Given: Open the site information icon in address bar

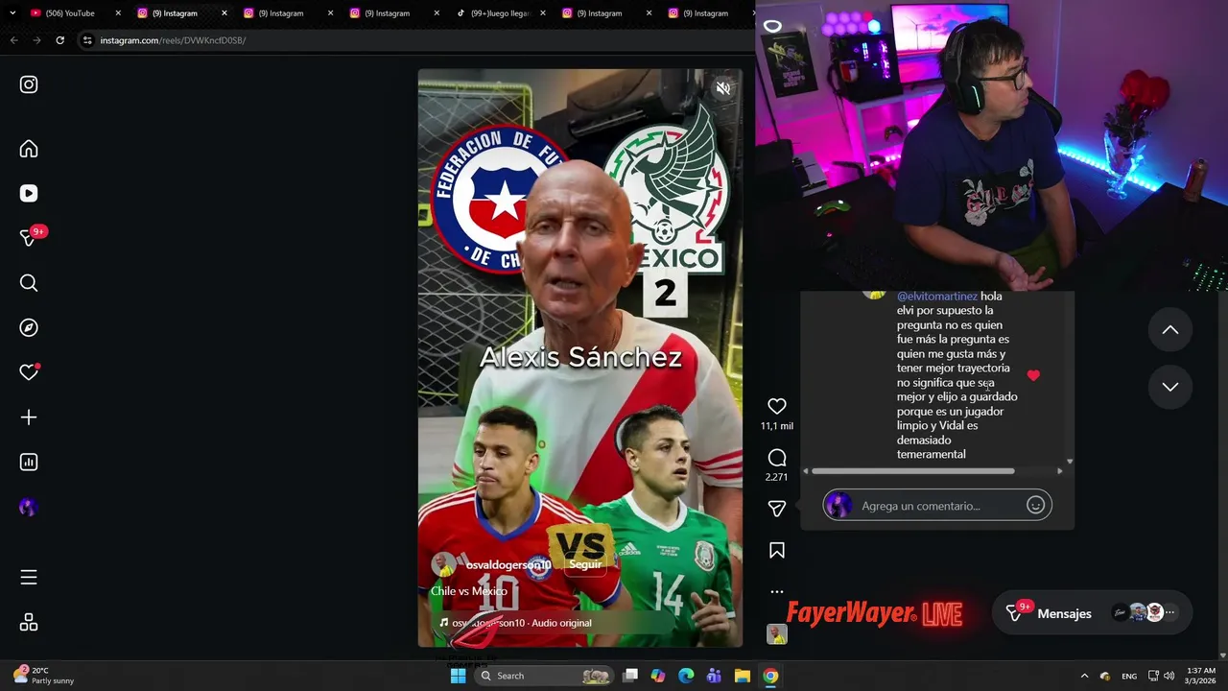Looking at the screenshot, I should point(87,40).
